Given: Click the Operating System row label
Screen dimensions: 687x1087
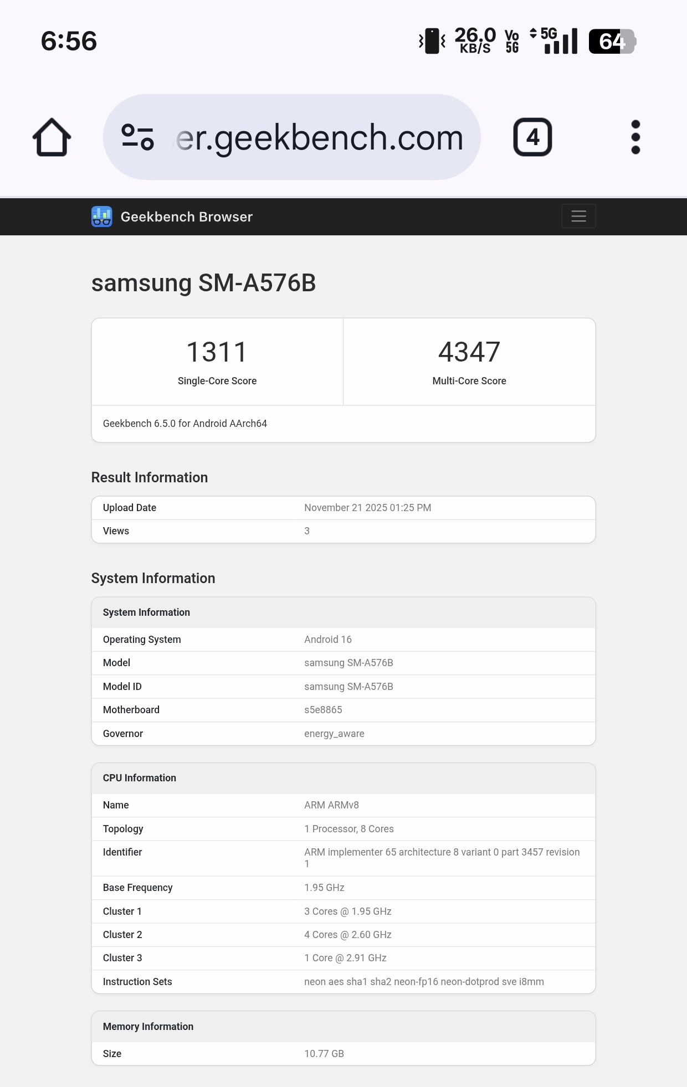Looking at the screenshot, I should pyautogui.click(x=142, y=640).
